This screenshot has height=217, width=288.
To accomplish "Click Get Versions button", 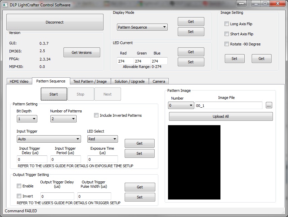I will pyautogui.click(x=82, y=52).
